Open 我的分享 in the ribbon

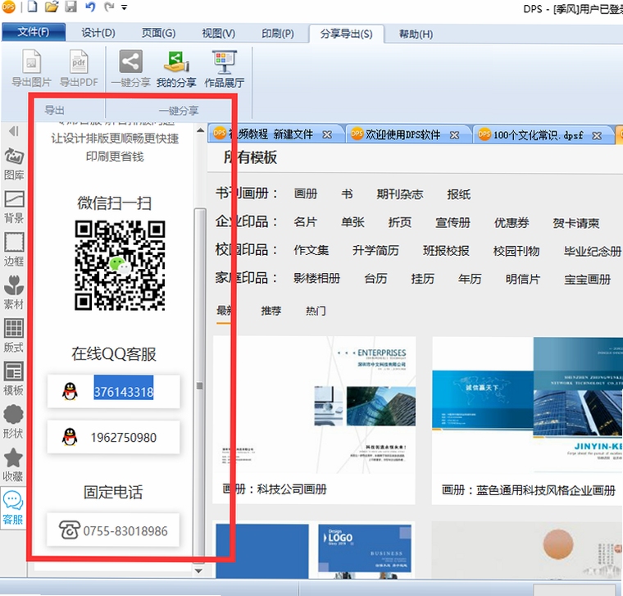[x=176, y=68]
